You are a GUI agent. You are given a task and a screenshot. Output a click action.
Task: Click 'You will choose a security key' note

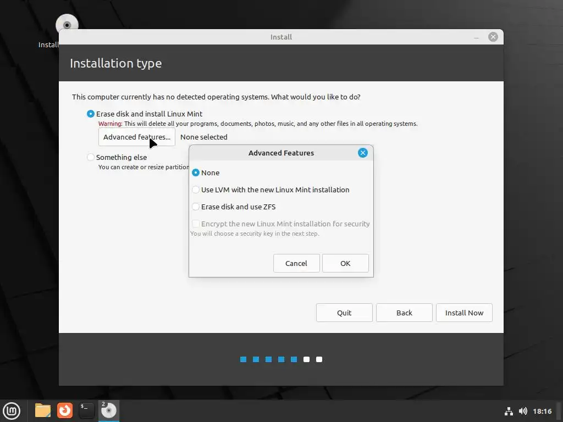pyautogui.click(x=255, y=234)
